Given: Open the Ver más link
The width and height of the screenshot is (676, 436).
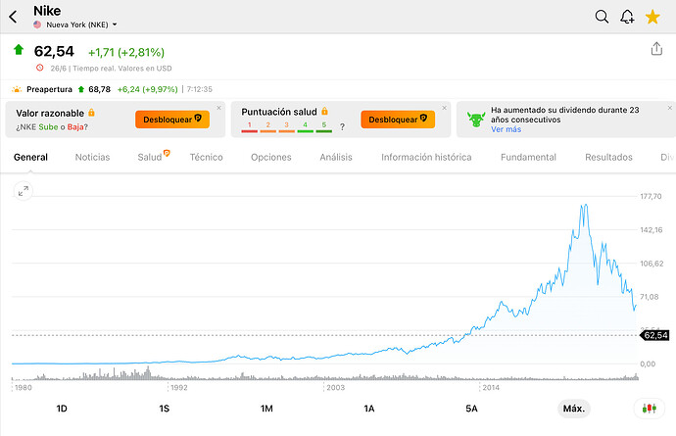Looking at the screenshot, I should pos(506,129).
